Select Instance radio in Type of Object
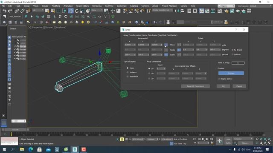 128,72
